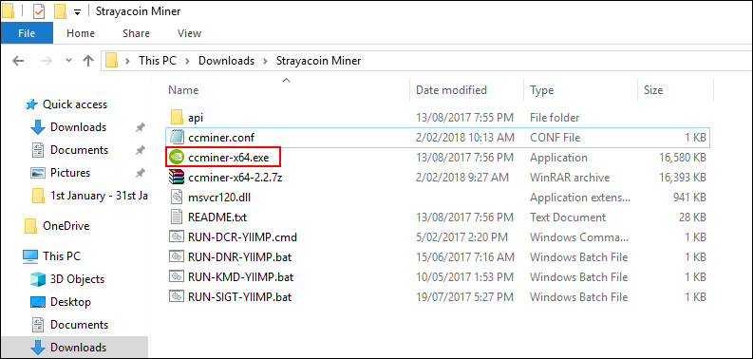Click the Pictures icon in sidebar
The height and width of the screenshot is (359, 753).
(38, 173)
